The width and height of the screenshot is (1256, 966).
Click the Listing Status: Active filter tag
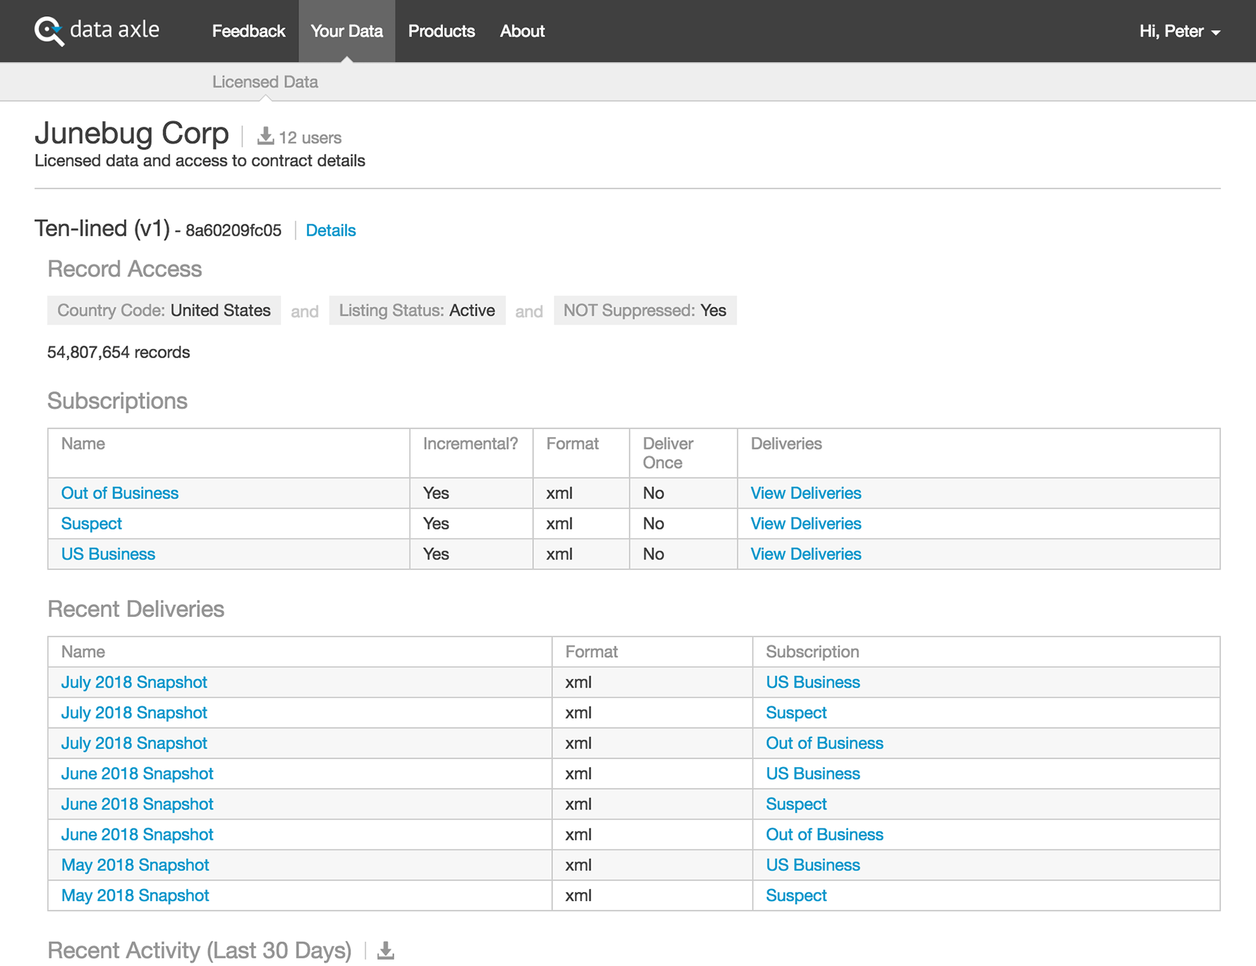(x=416, y=311)
